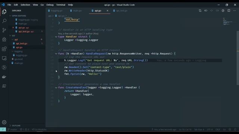Viewport: 239px width, 134px height.
Task: Open the View menu
Action: pos(35,5)
